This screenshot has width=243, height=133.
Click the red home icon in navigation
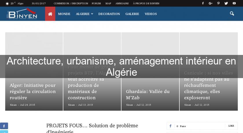tap(50, 14)
